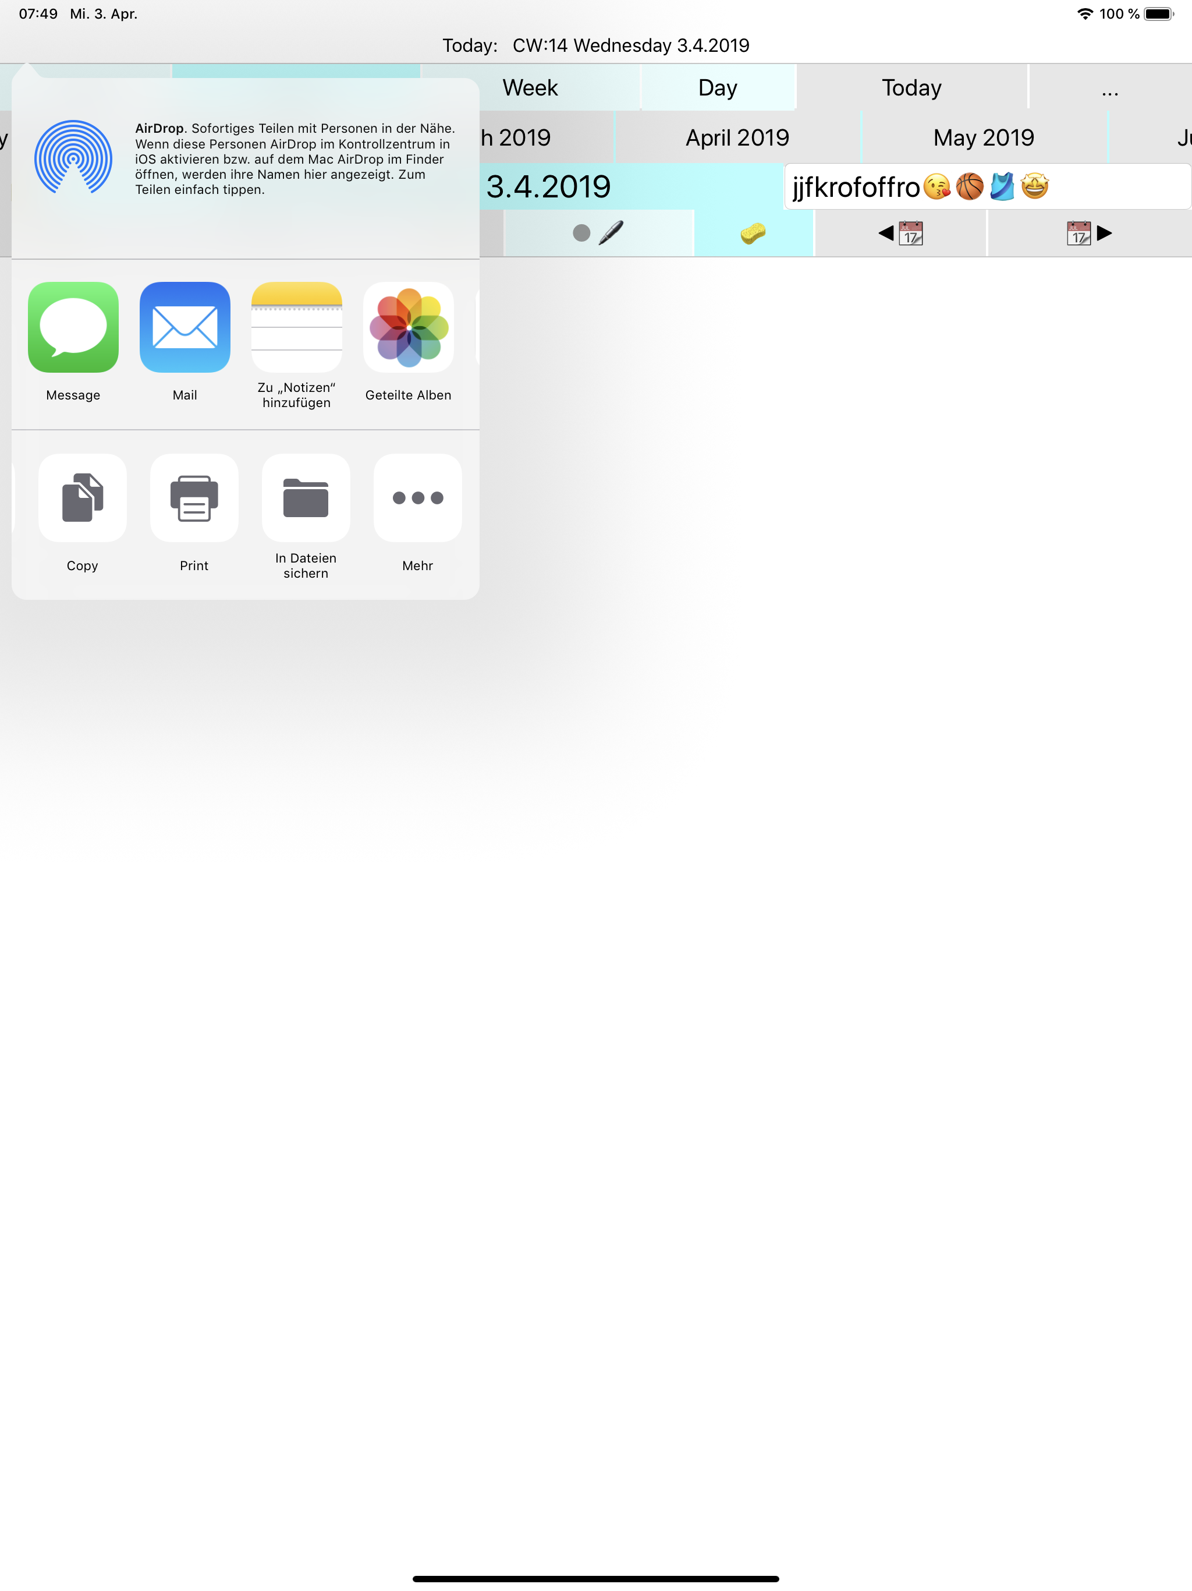Save with In Dateien sichern
Viewport: 1192px width, 1591px height.
pos(306,498)
